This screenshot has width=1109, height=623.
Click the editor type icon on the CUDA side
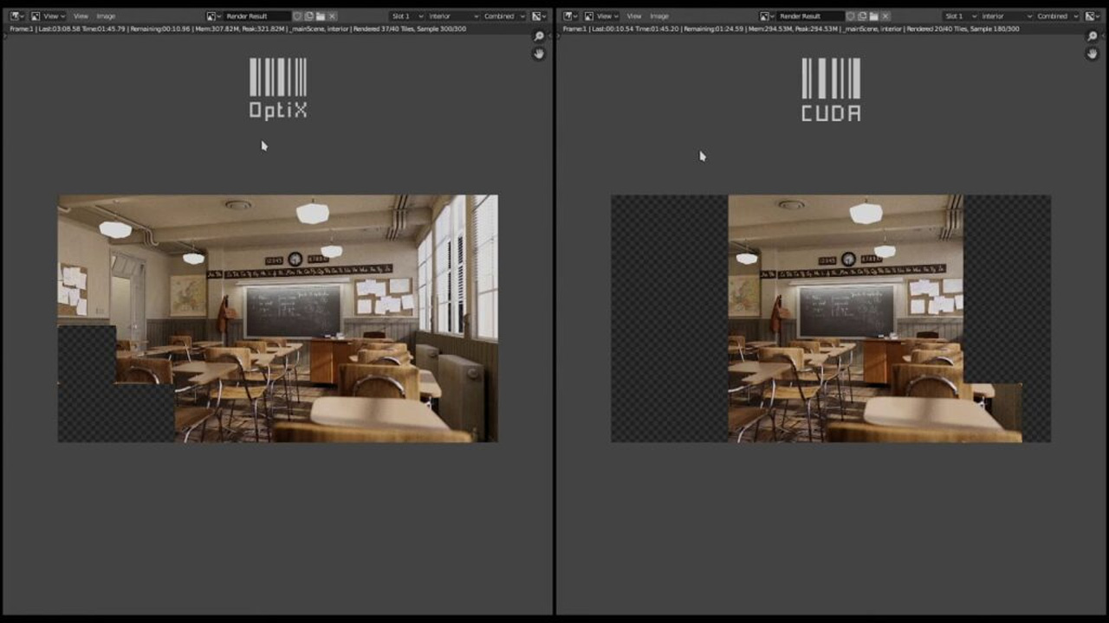click(x=567, y=16)
